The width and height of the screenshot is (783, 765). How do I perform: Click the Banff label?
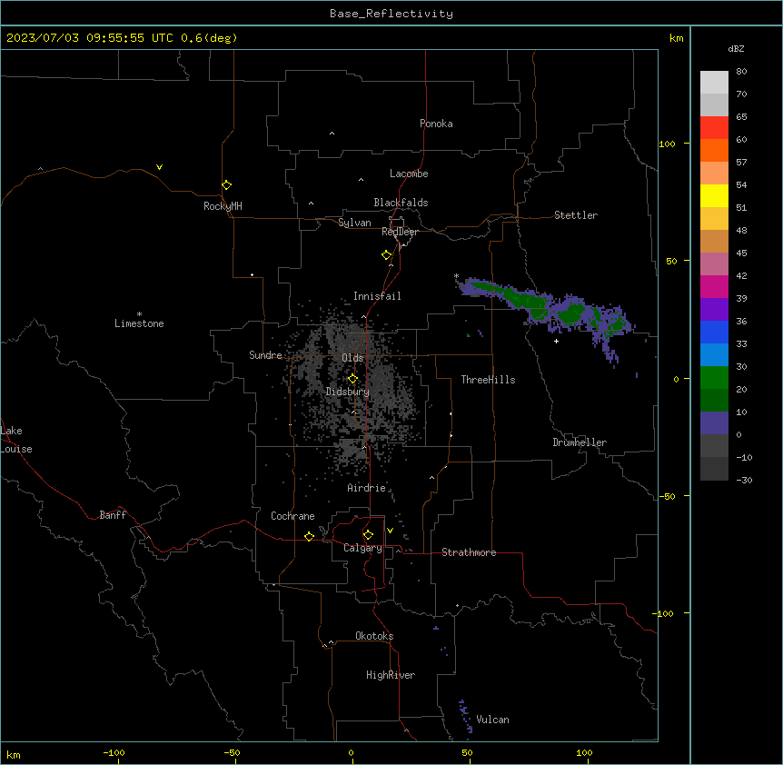click(113, 515)
